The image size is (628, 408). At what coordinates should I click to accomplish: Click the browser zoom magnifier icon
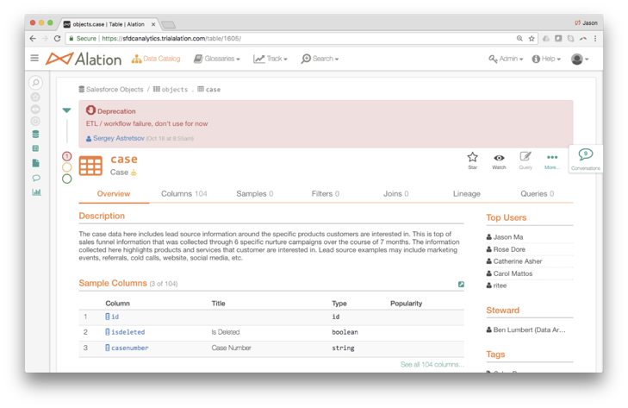coord(519,39)
